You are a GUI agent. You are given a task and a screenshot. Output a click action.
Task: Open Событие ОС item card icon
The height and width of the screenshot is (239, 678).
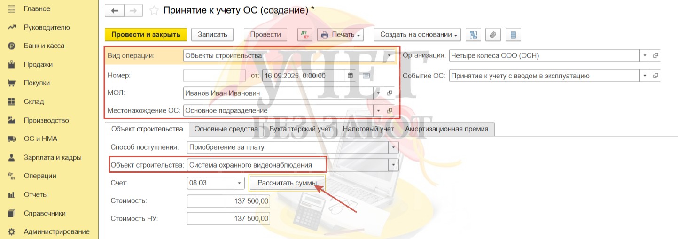tap(656, 76)
